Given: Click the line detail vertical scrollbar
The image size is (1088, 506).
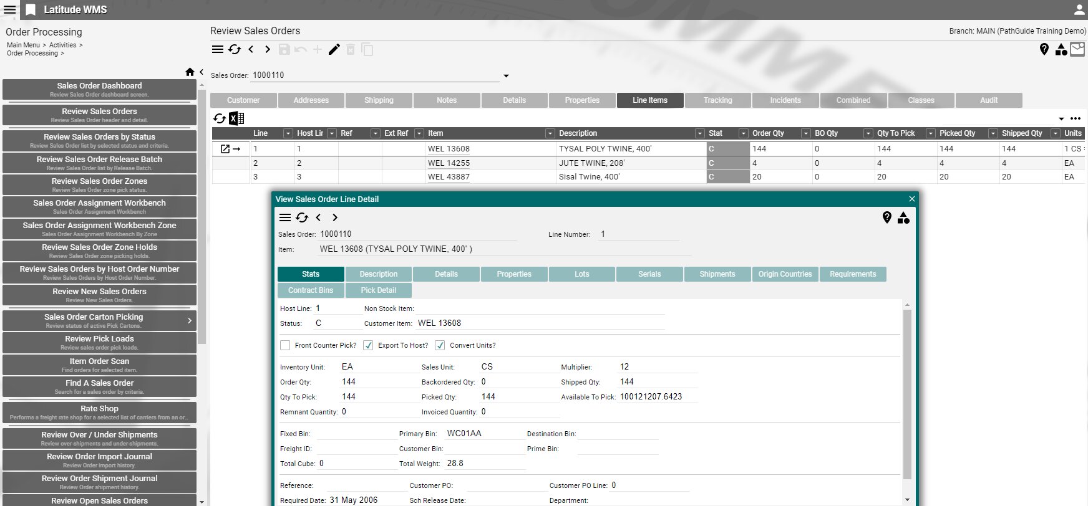Looking at the screenshot, I should point(907,393).
